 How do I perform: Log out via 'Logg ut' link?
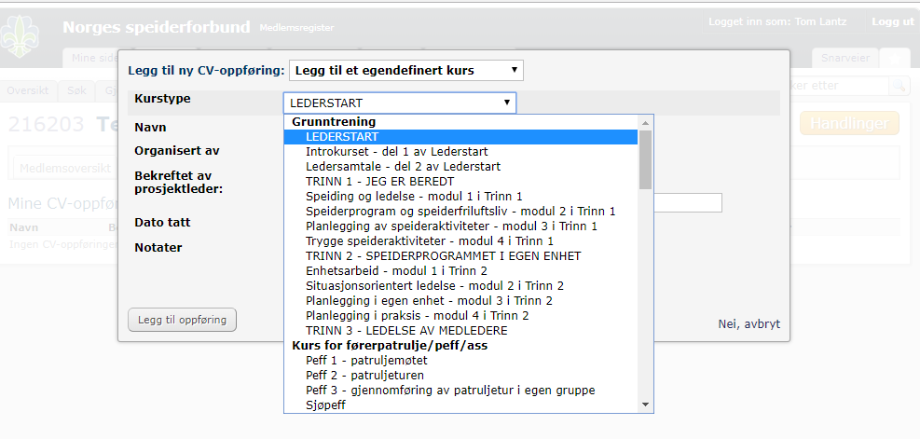[892, 21]
